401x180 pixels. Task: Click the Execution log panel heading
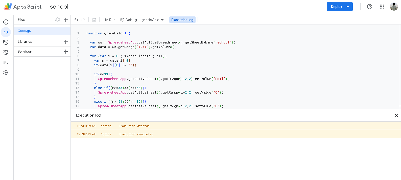[88, 115]
